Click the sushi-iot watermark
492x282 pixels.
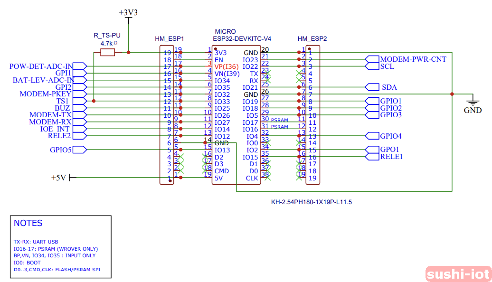point(457,274)
